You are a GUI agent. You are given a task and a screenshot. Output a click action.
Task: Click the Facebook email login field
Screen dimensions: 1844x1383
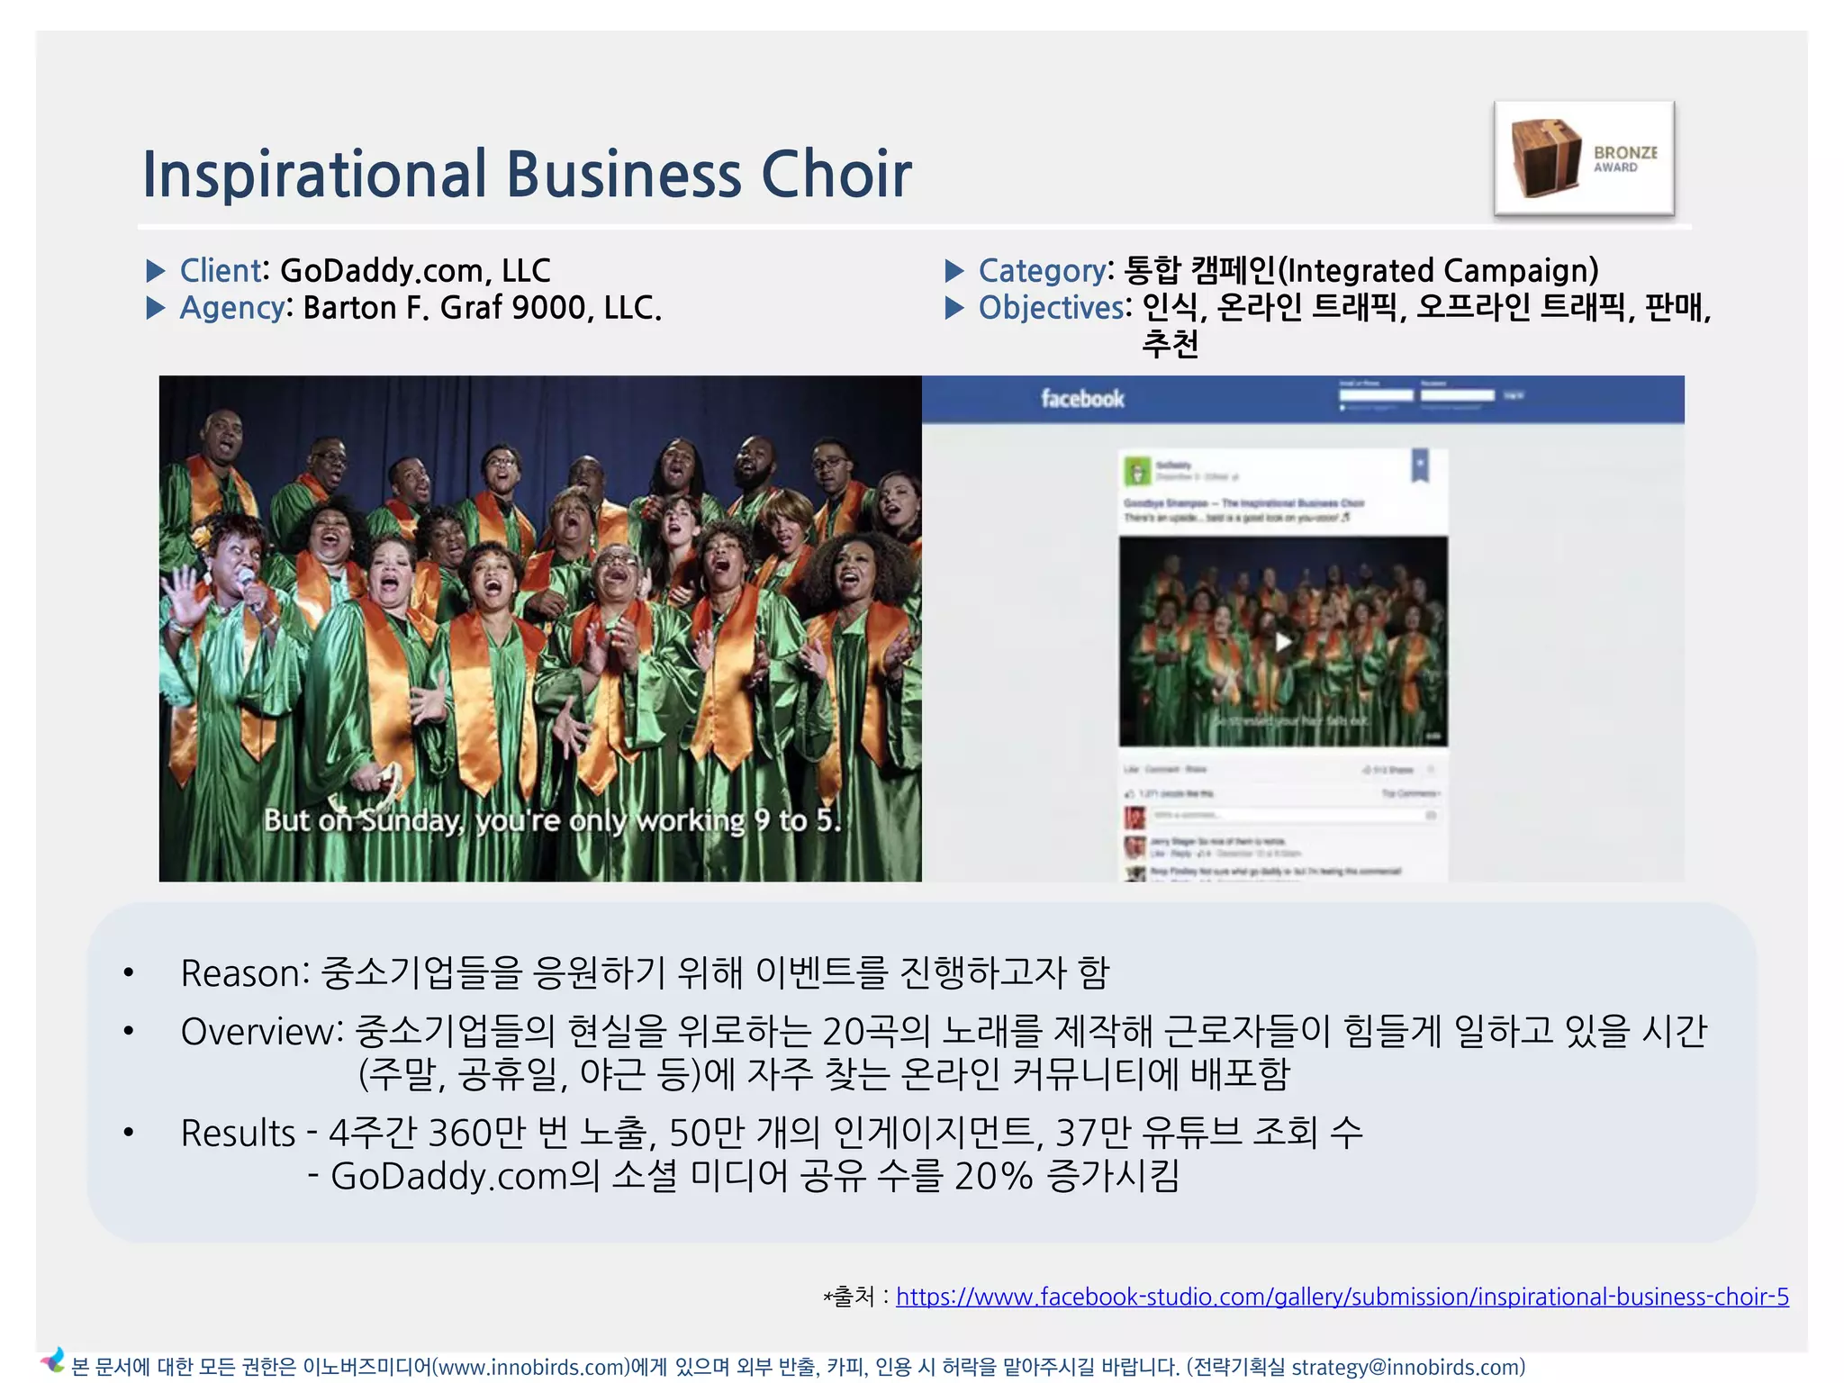point(1376,395)
